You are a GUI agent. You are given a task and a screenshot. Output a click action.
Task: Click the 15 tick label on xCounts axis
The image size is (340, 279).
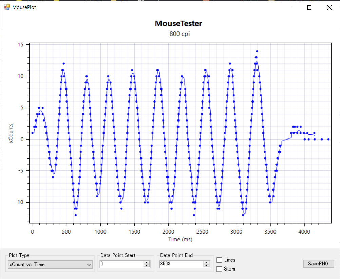point(21,45)
